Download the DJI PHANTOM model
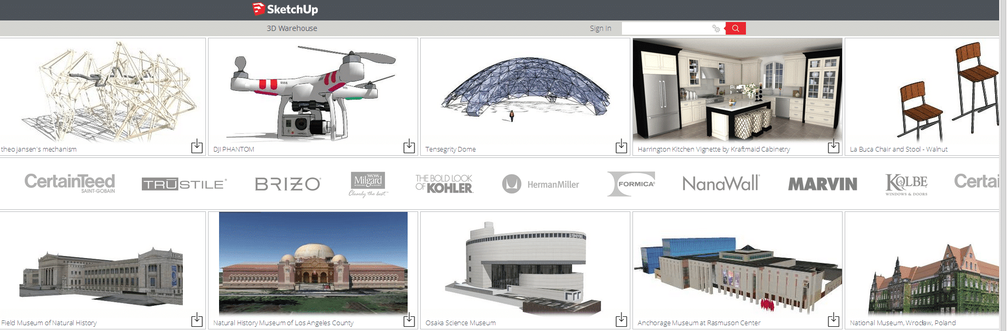 pos(409,146)
